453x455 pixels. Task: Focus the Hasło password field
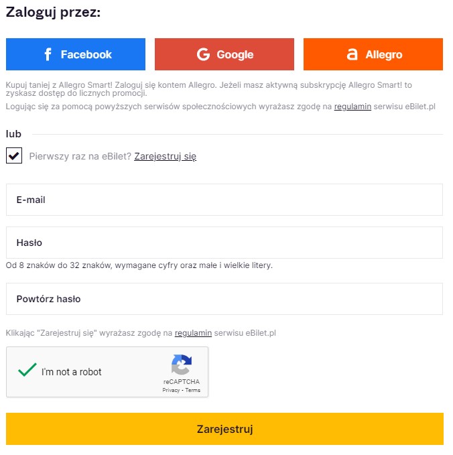(224, 243)
